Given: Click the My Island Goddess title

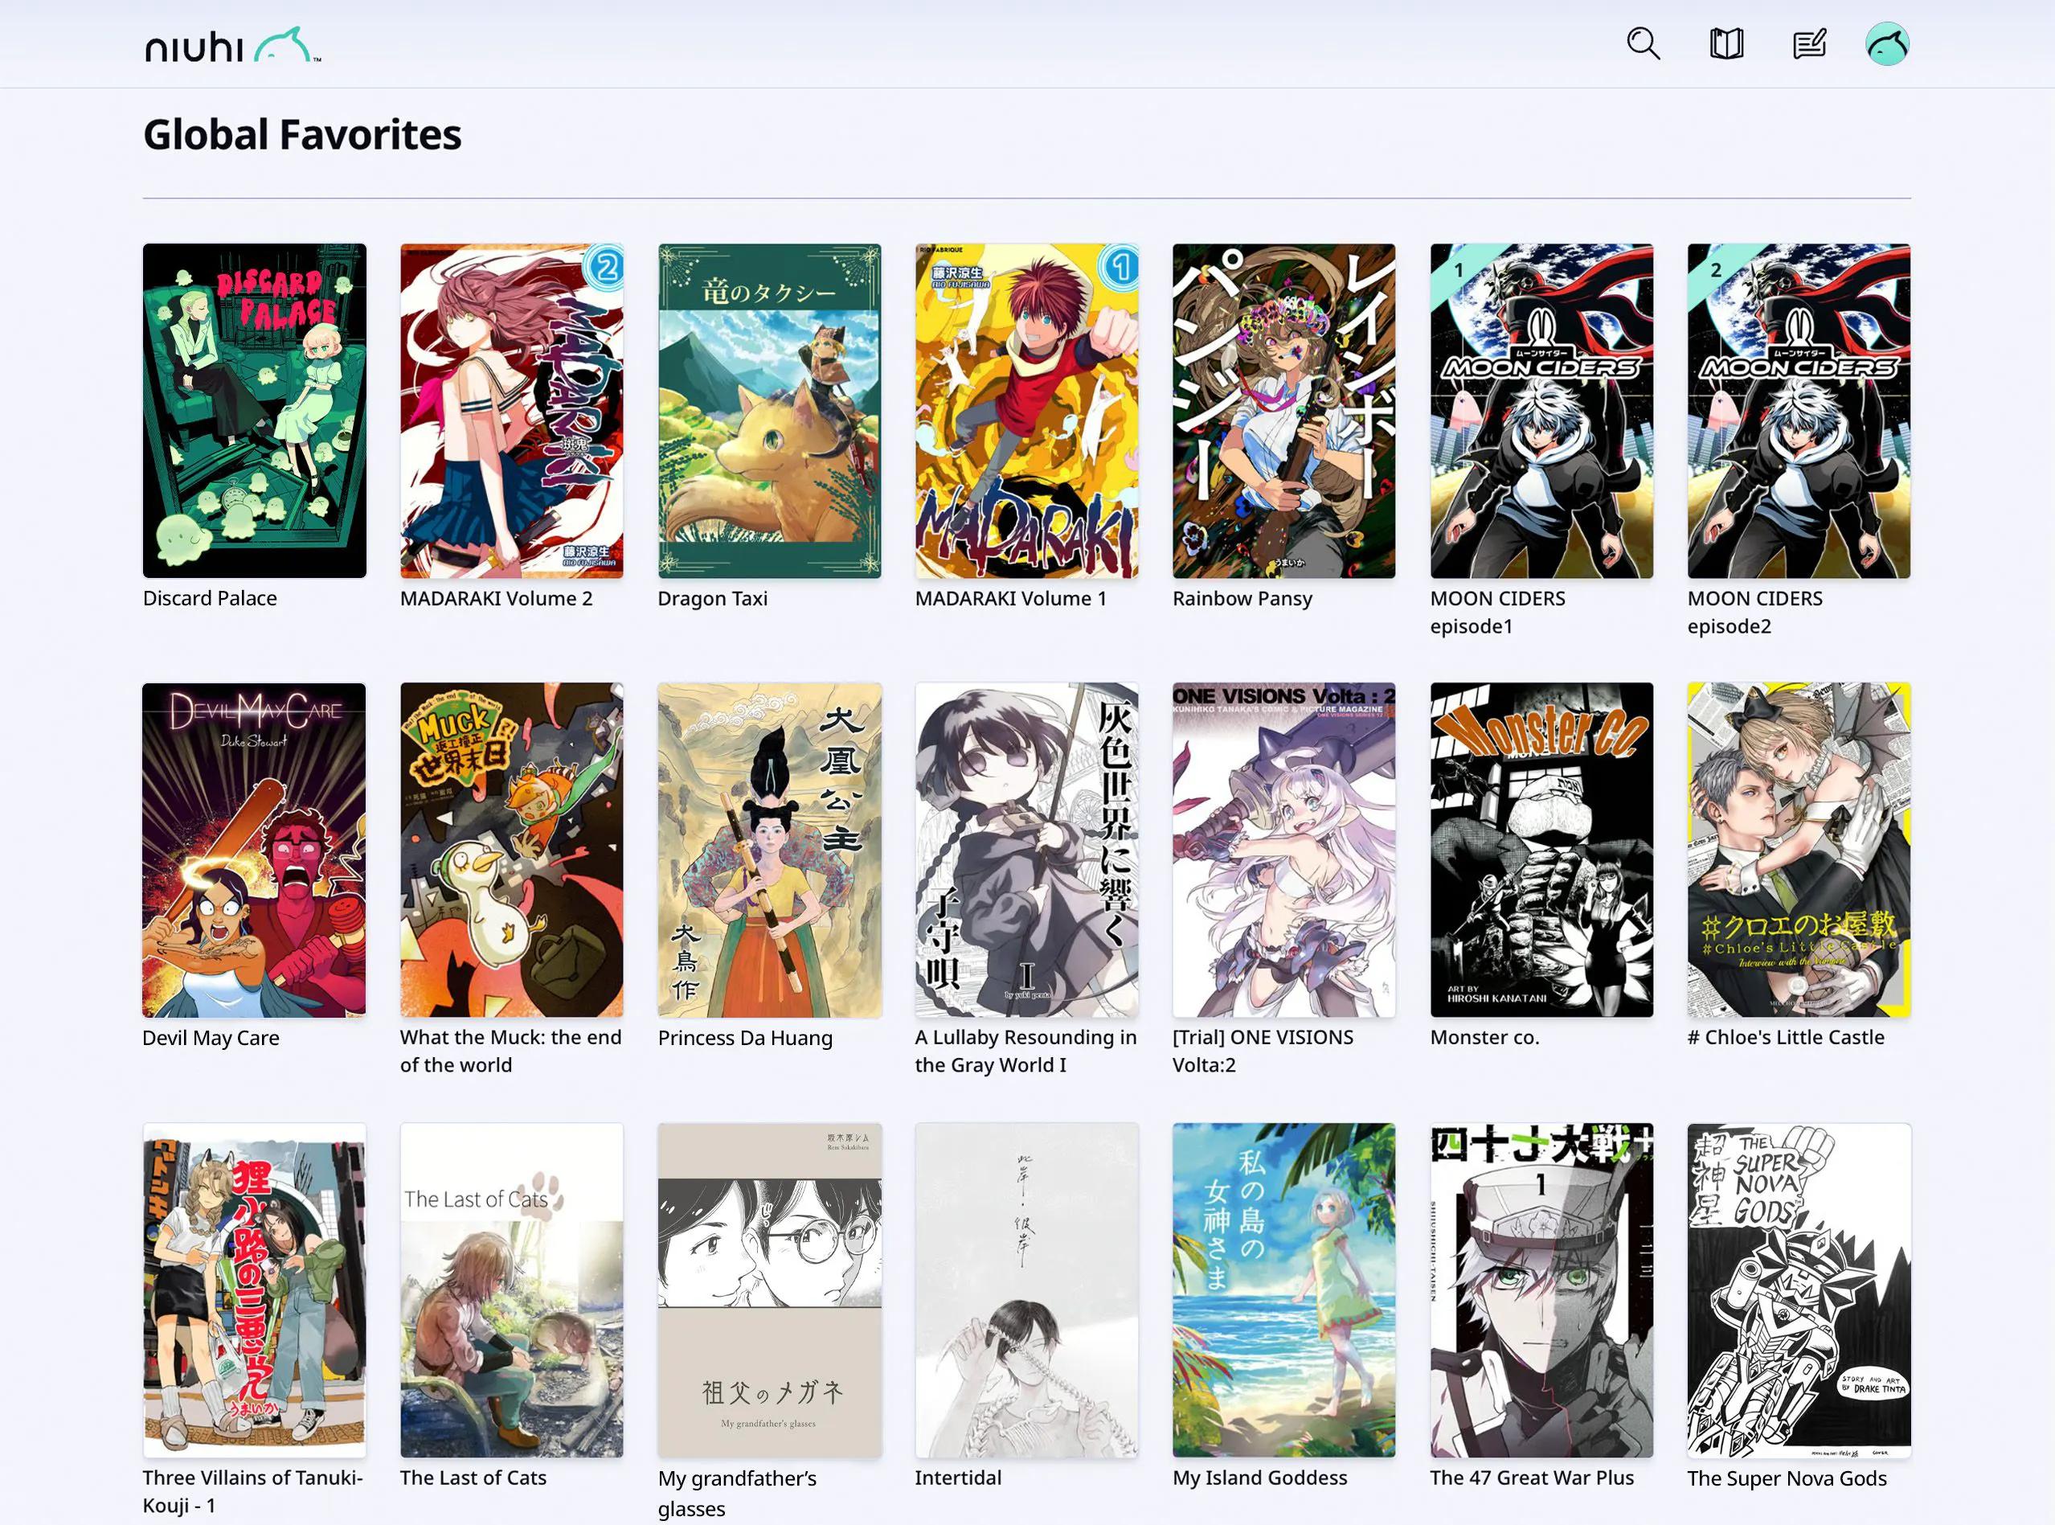Looking at the screenshot, I should (1259, 1478).
